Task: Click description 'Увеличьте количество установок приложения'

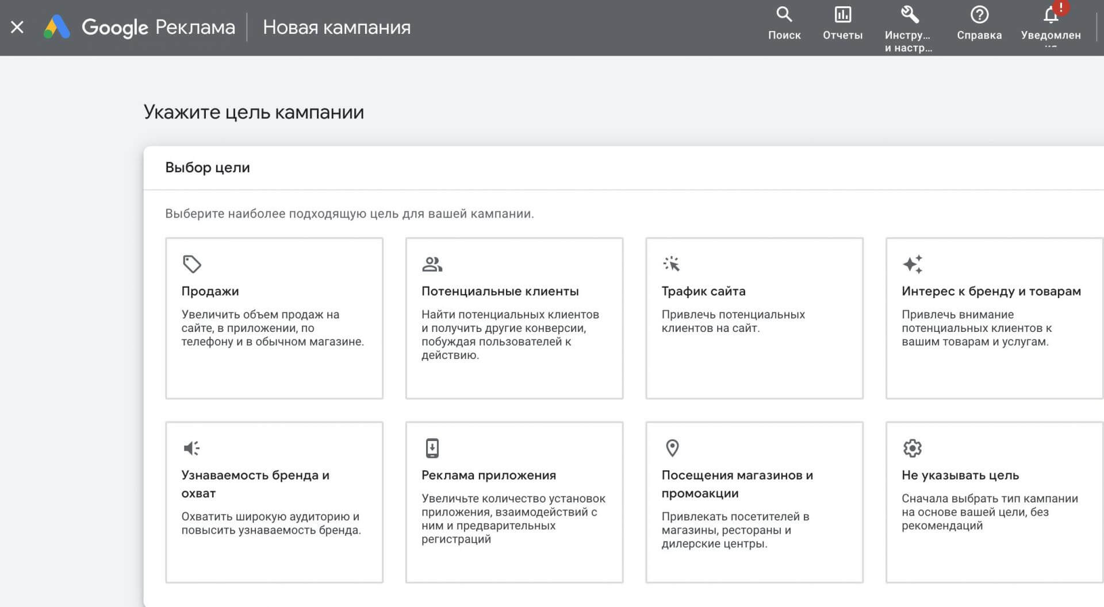Action: [513, 519]
